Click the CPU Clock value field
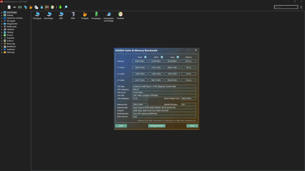This screenshot has height=171, width=305. coord(164,92)
